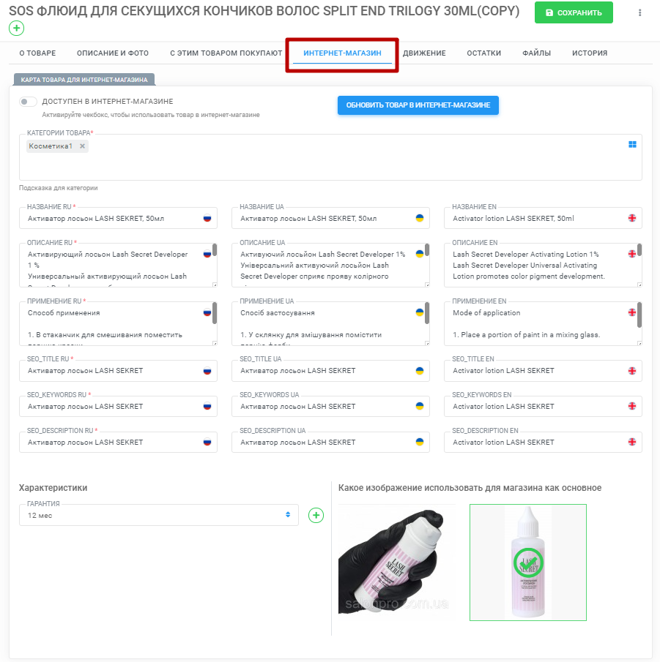Go to the История tab

click(590, 53)
